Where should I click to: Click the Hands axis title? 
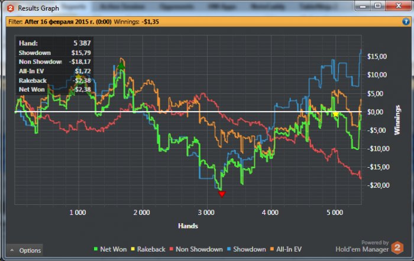188,226
